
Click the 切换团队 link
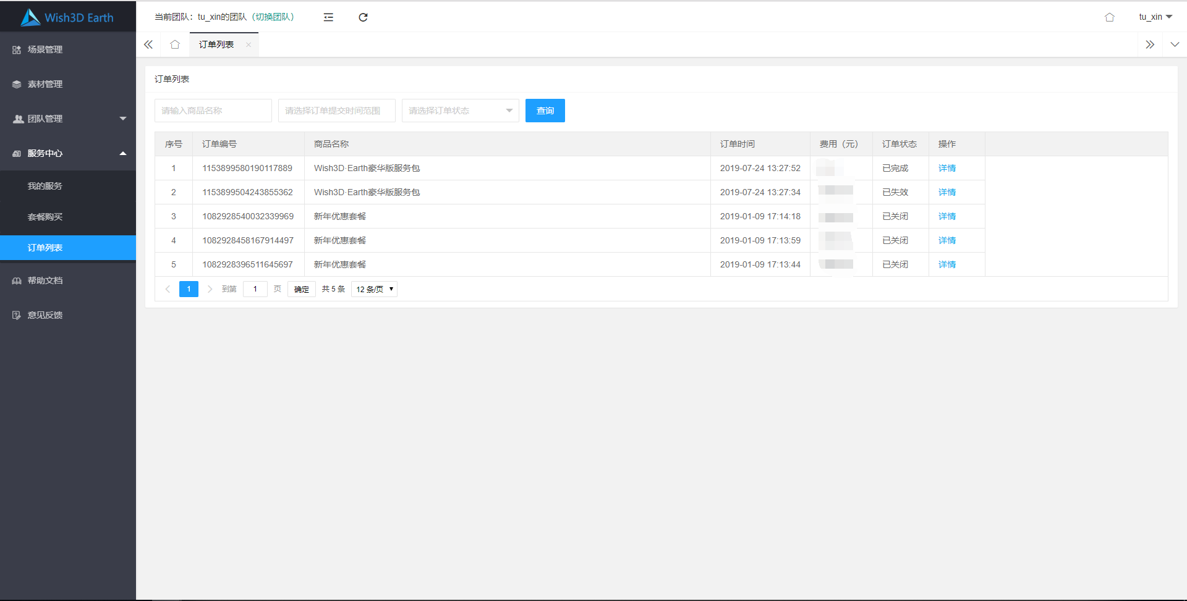(274, 17)
